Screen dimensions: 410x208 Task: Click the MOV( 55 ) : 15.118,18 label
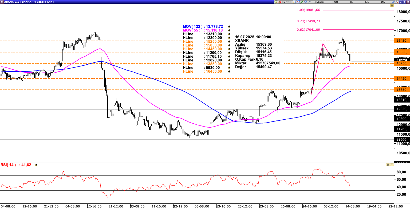[x=203, y=30]
